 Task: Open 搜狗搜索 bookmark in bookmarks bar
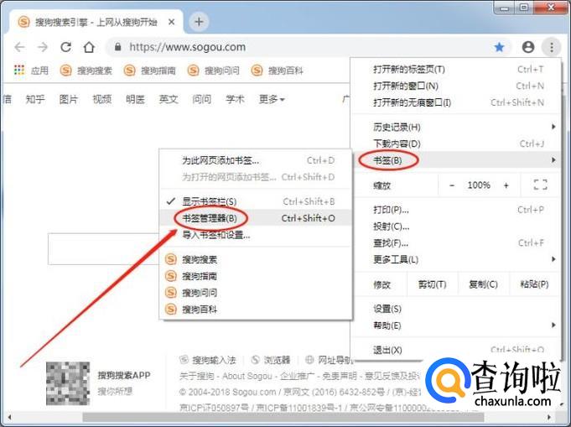pos(86,70)
